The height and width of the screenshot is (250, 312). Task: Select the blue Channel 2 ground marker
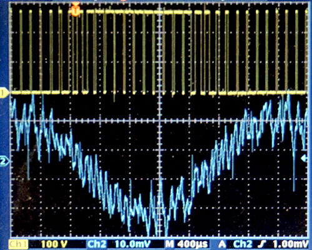point(4,161)
